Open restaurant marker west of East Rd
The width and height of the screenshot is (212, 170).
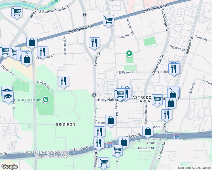coord(94,43)
